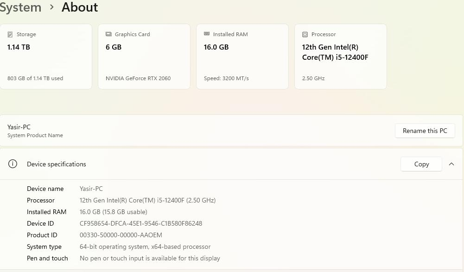Go back to System breadcrumb
464x272 pixels.
pyautogui.click(x=20, y=7)
